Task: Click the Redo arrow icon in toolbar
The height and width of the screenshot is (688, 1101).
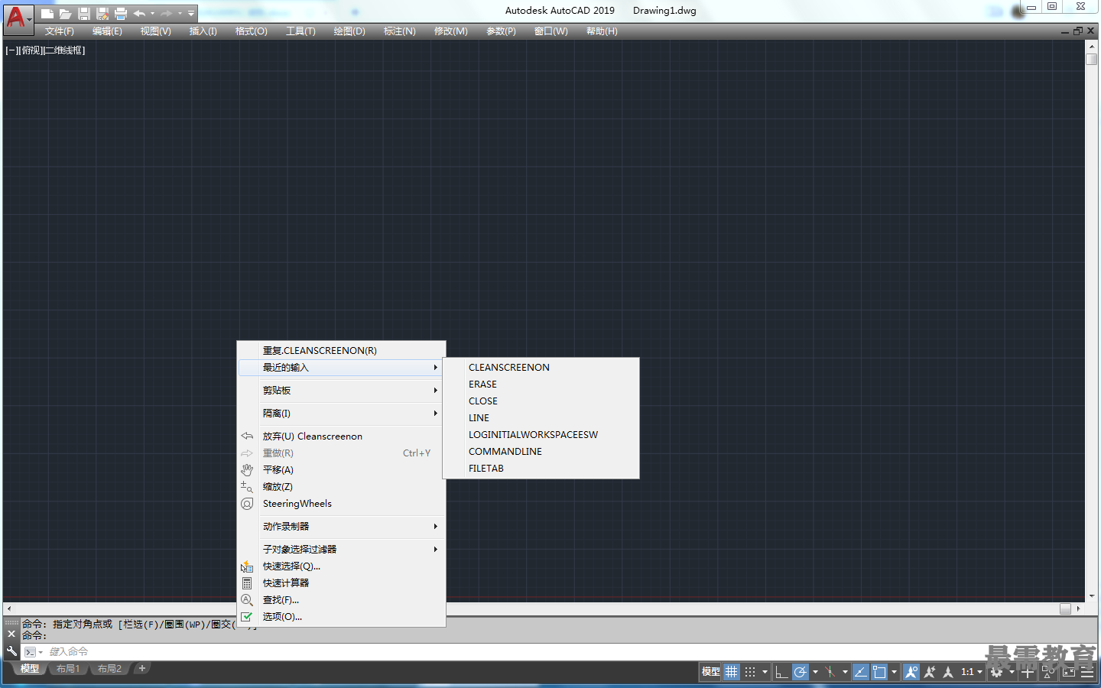Action: coord(166,14)
